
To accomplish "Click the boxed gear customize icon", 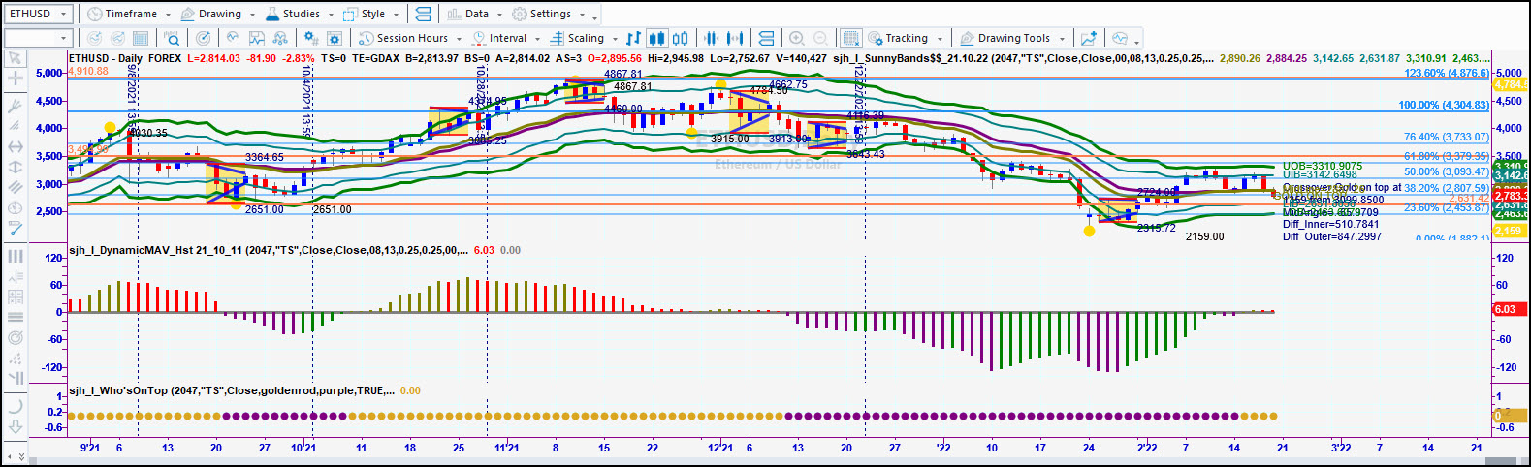I will tap(335, 38).
